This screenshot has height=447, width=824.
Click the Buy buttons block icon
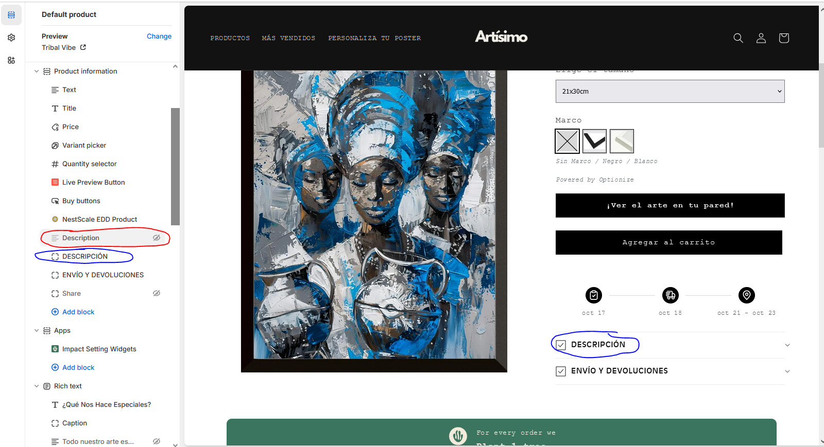(x=55, y=201)
